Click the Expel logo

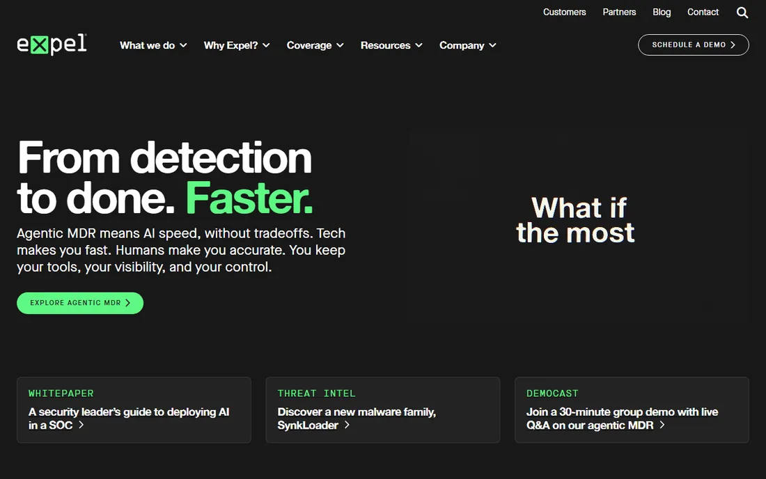pos(52,45)
